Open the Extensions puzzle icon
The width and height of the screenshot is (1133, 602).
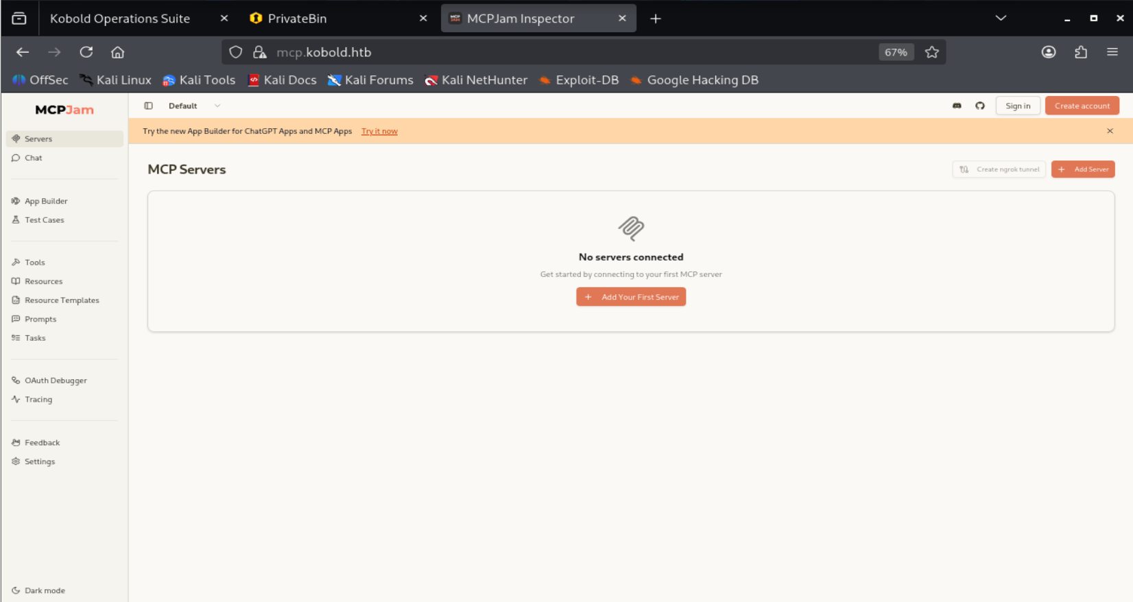(x=1081, y=52)
